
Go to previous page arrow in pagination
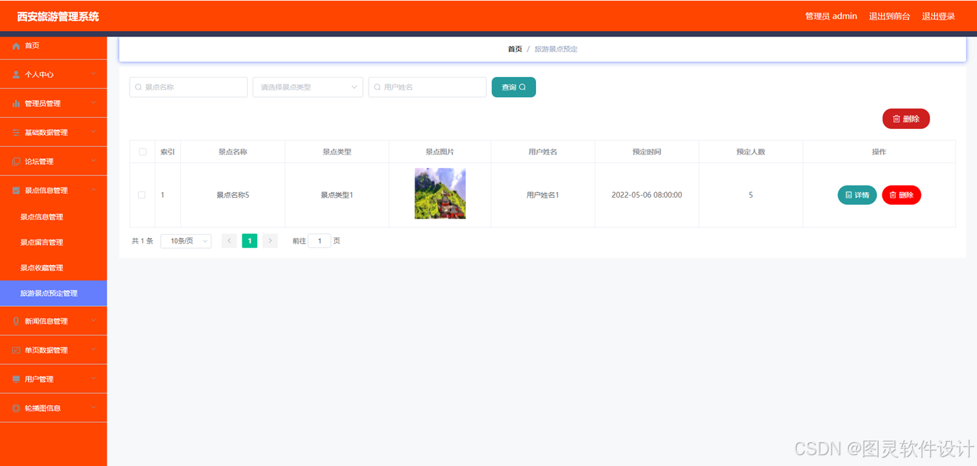(x=230, y=241)
